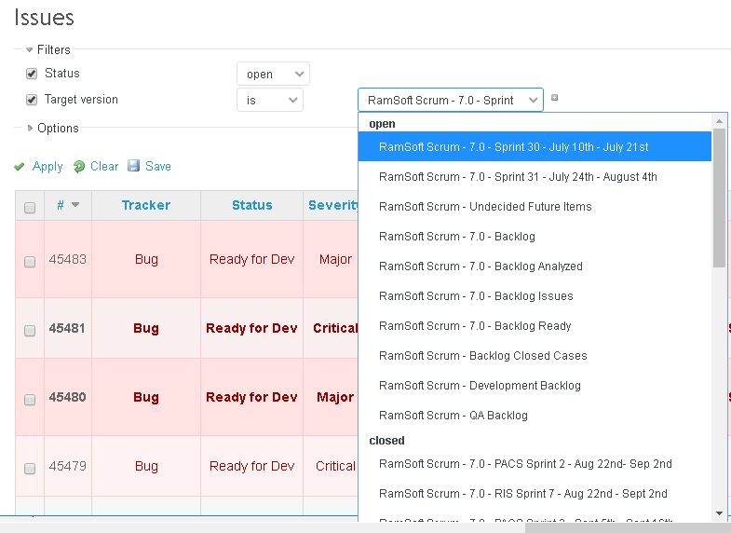Click the Save link
Viewport: 731px width, 533px height.
point(158,166)
